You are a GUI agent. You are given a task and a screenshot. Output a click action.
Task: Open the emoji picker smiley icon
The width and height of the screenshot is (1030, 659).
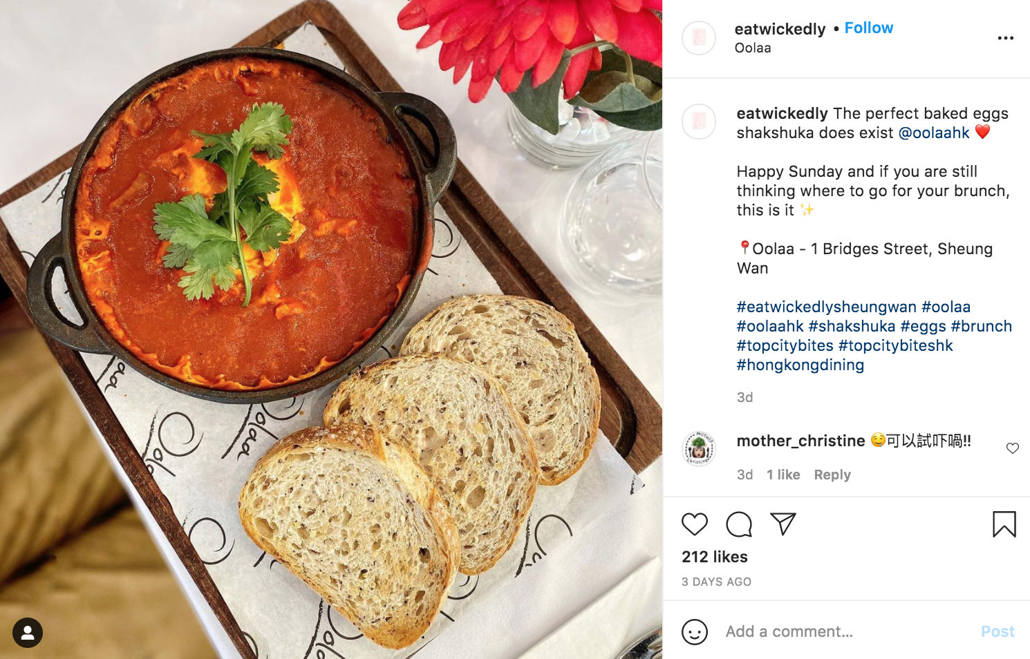(x=695, y=631)
